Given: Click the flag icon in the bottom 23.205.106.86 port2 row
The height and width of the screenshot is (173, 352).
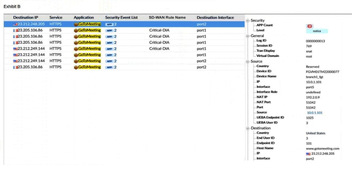Looking at the screenshot, I should tap(15, 67).
